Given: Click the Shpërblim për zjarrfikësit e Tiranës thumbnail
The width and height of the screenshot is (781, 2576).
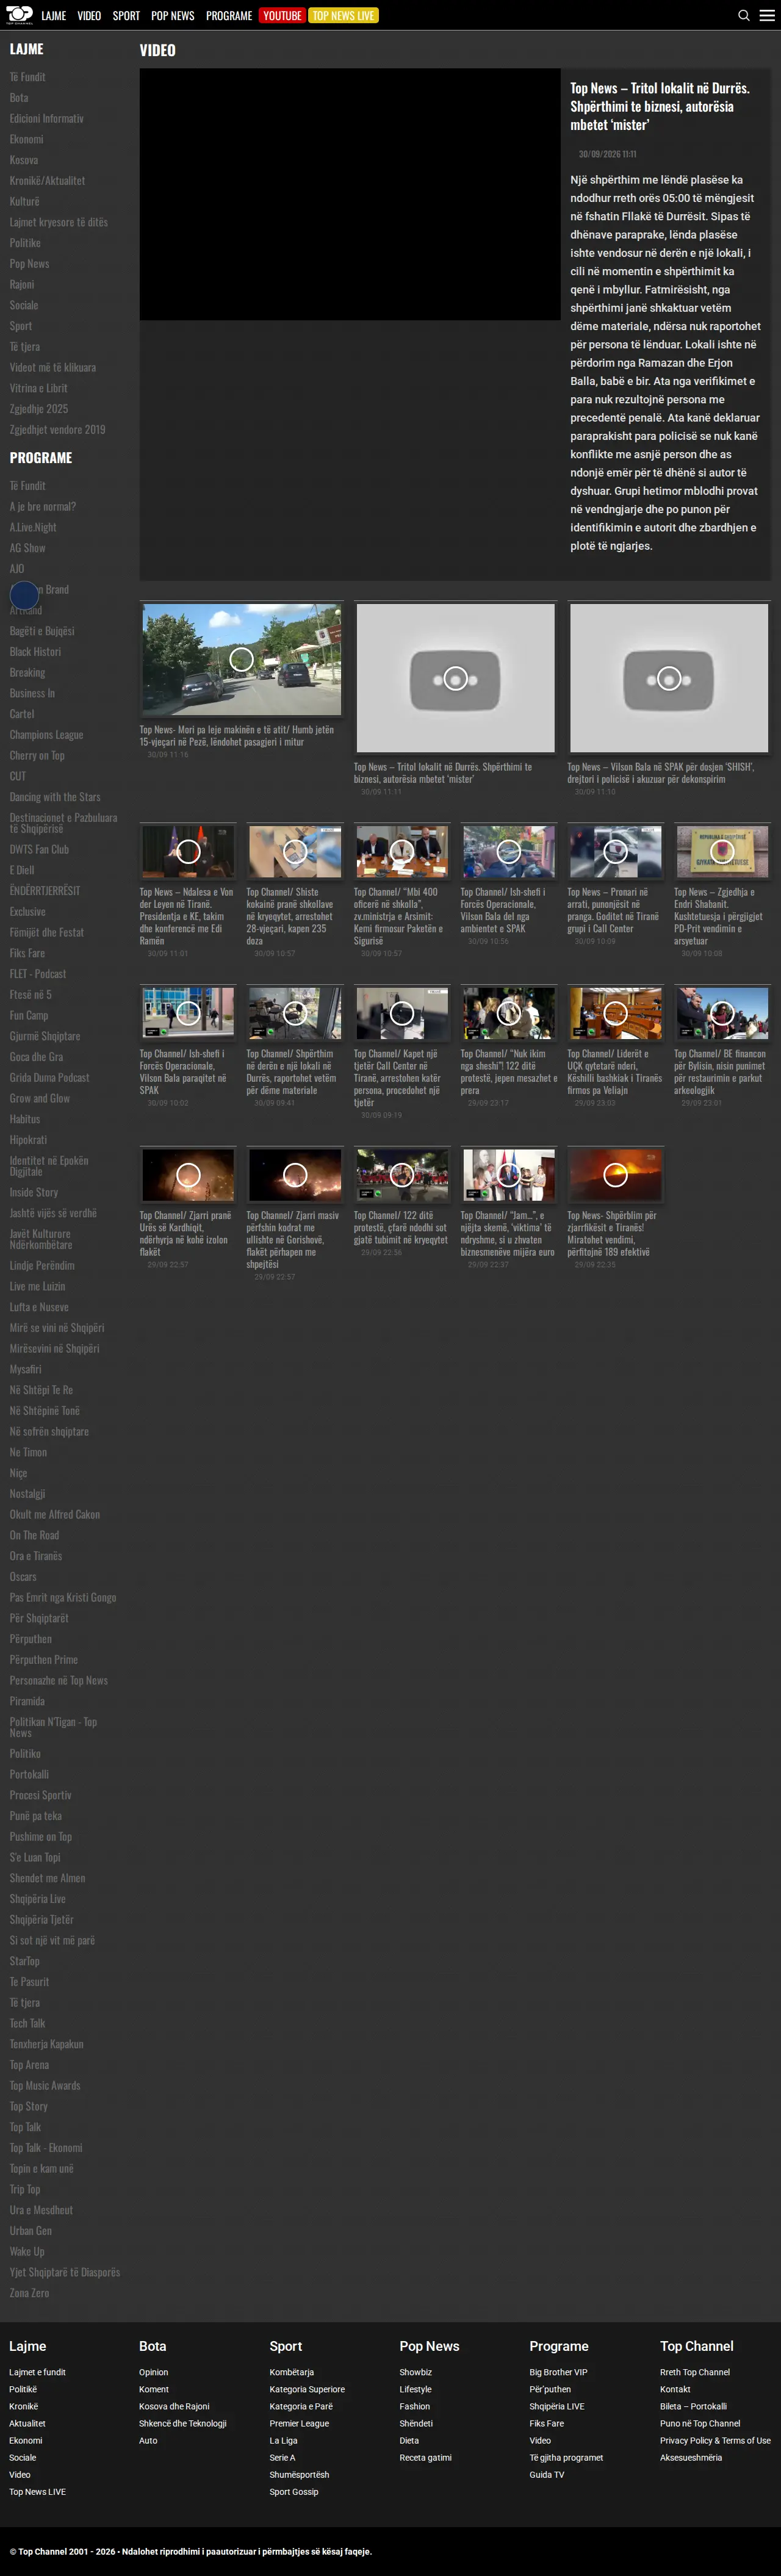Looking at the screenshot, I should point(616,1174).
